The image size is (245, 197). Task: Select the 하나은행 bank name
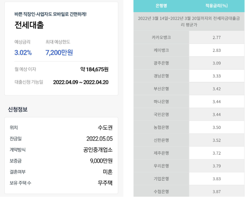(x=161, y=102)
